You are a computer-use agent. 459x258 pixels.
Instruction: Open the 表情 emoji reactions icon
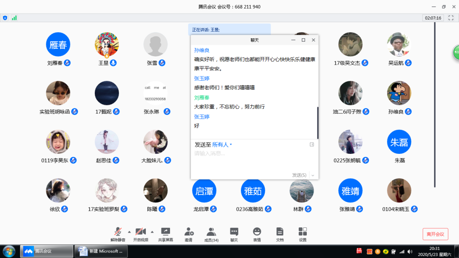click(257, 234)
